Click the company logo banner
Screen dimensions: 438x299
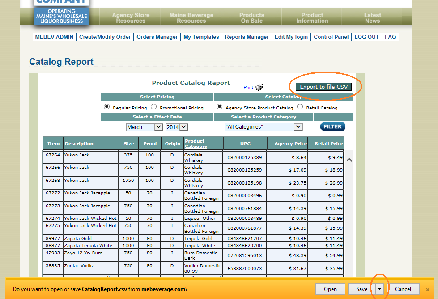[61, 13]
